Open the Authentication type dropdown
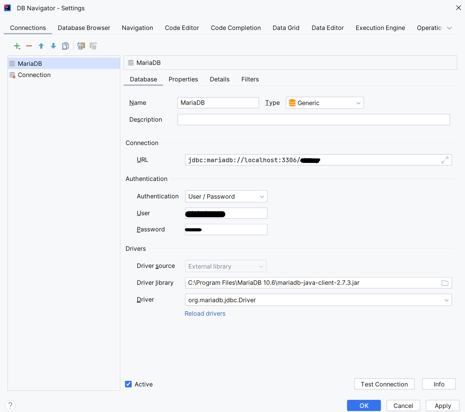The height and width of the screenshot is (412, 465). [x=226, y=196]
